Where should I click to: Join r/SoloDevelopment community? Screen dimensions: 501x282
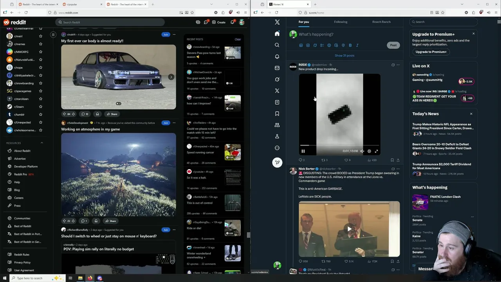[166, 123]
